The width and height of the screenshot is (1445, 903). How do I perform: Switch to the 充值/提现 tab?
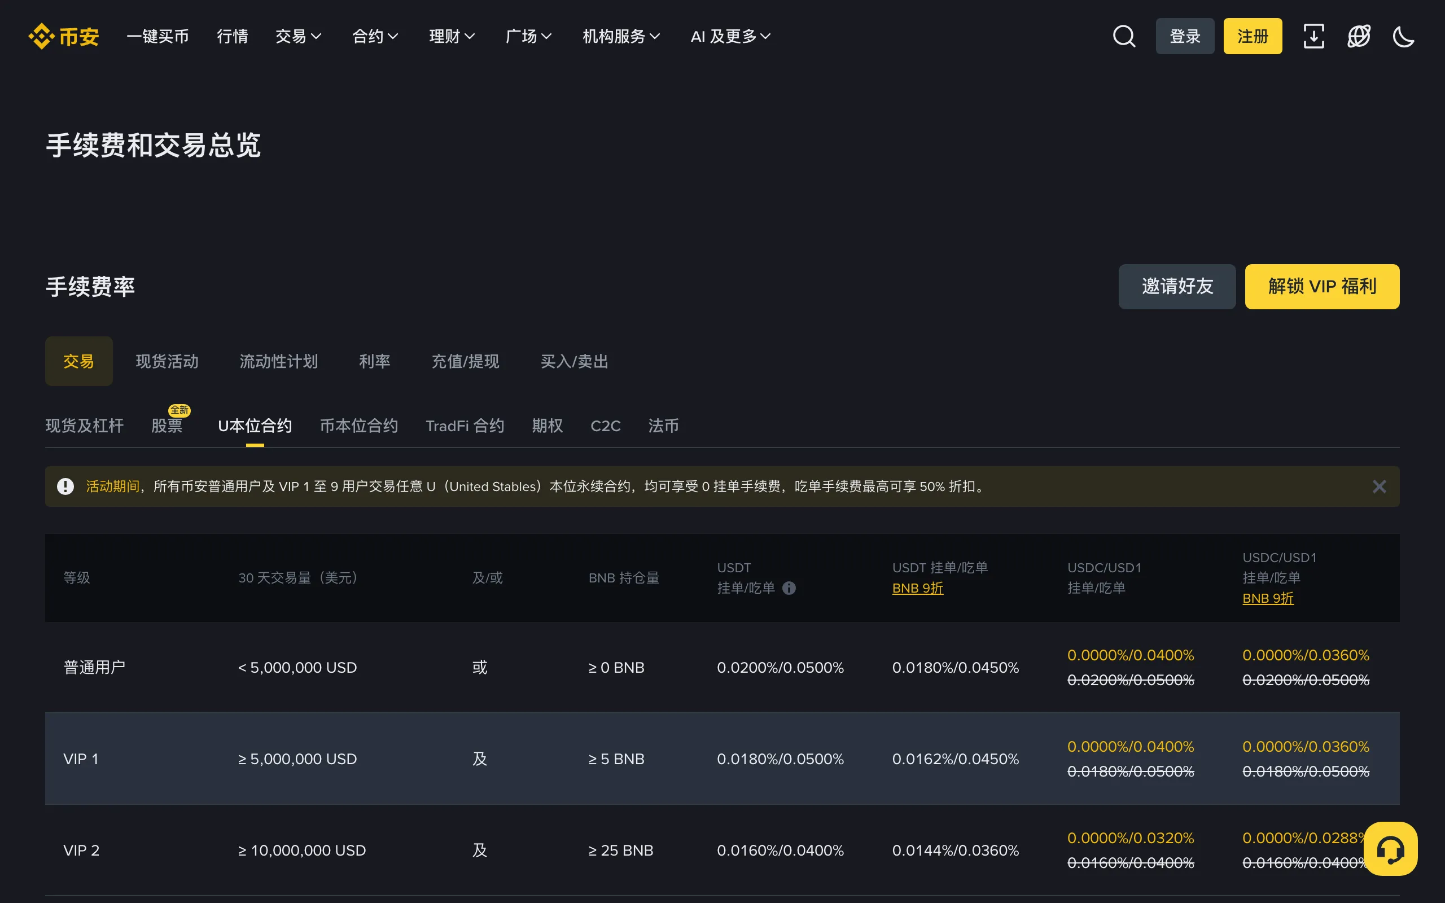tap(465, 361)
